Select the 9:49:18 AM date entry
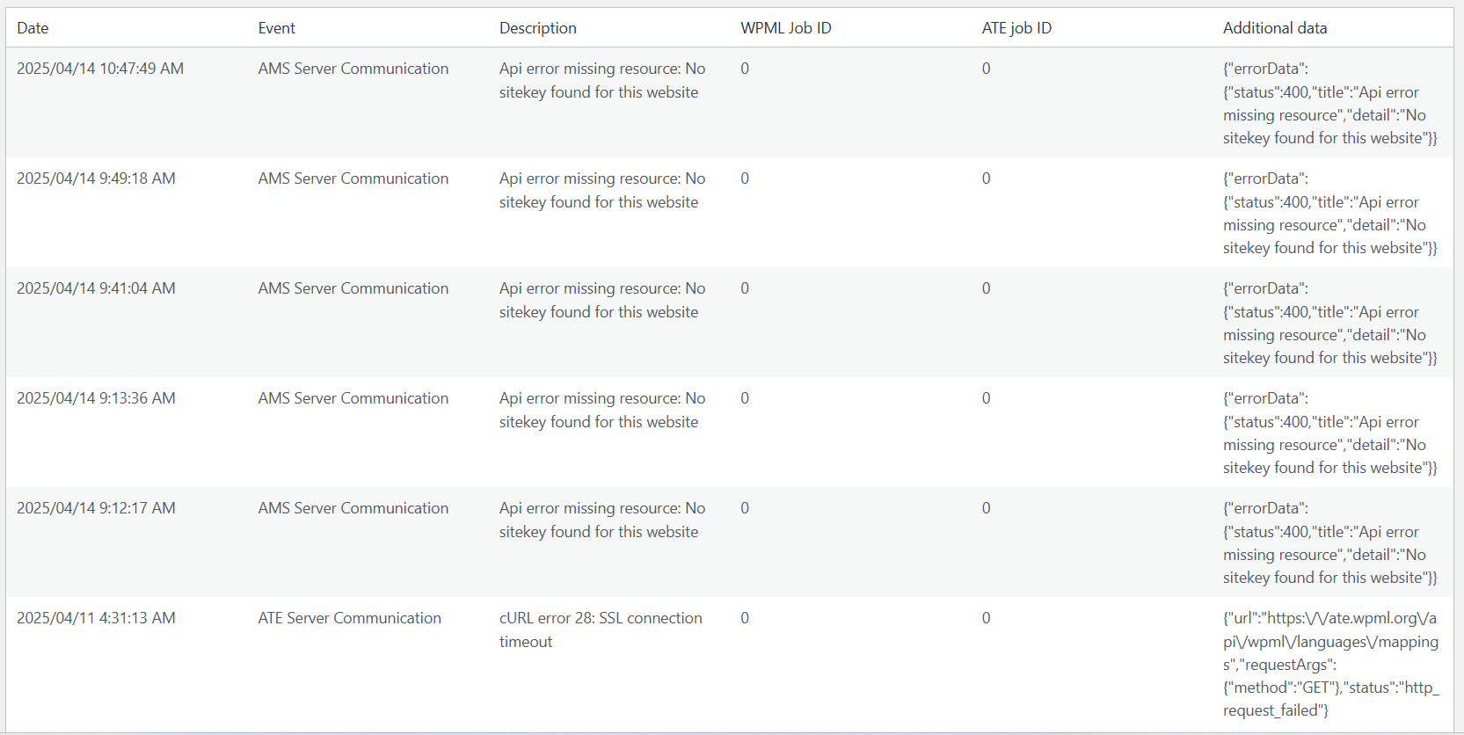This screenshot has height=735, width=1464. (96, 178)
